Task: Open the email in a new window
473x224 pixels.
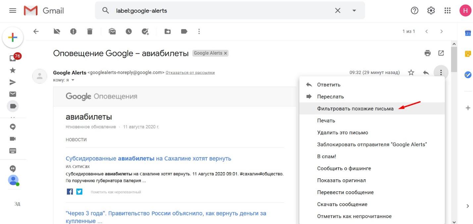Action: 441,53
